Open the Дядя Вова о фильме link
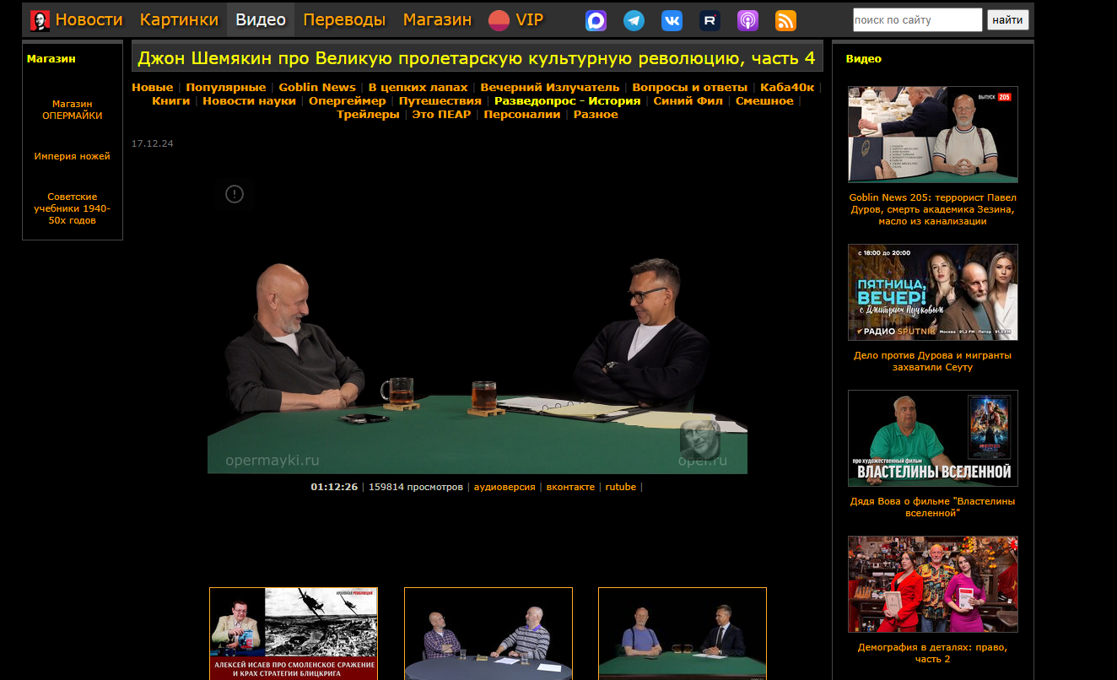1117x680 pixels. (x=933, y=507)
